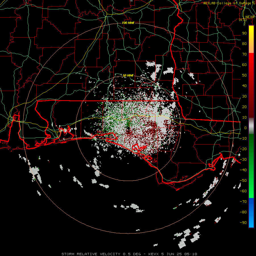Click the -20 value on velocity scale
The width and height of the screenshot is (256, 256).
(243, 149)
